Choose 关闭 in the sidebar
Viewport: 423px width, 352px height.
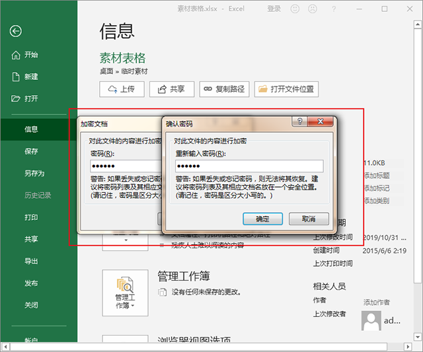tap(31, 305)
